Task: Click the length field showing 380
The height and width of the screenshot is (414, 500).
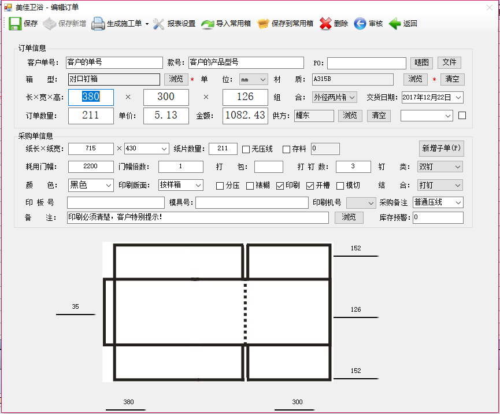Action: coord(91,97)
